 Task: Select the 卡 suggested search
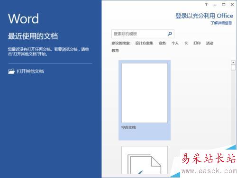tap(186, 43)
